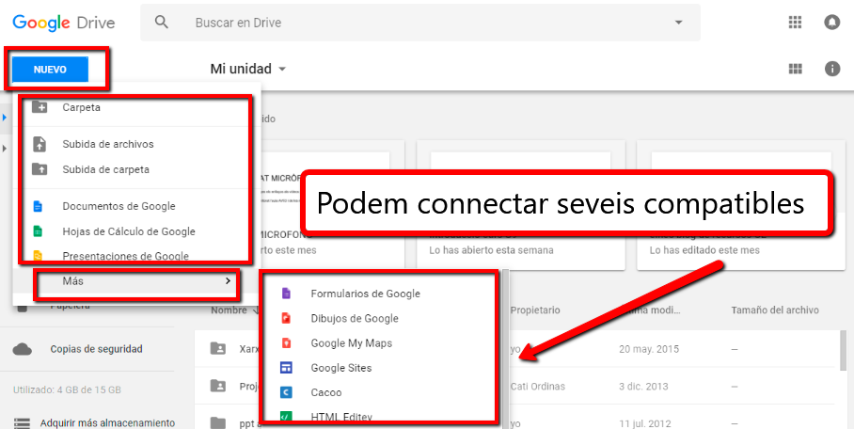
Task: Open quick access card opened esta semana
Action: [521, 205]
